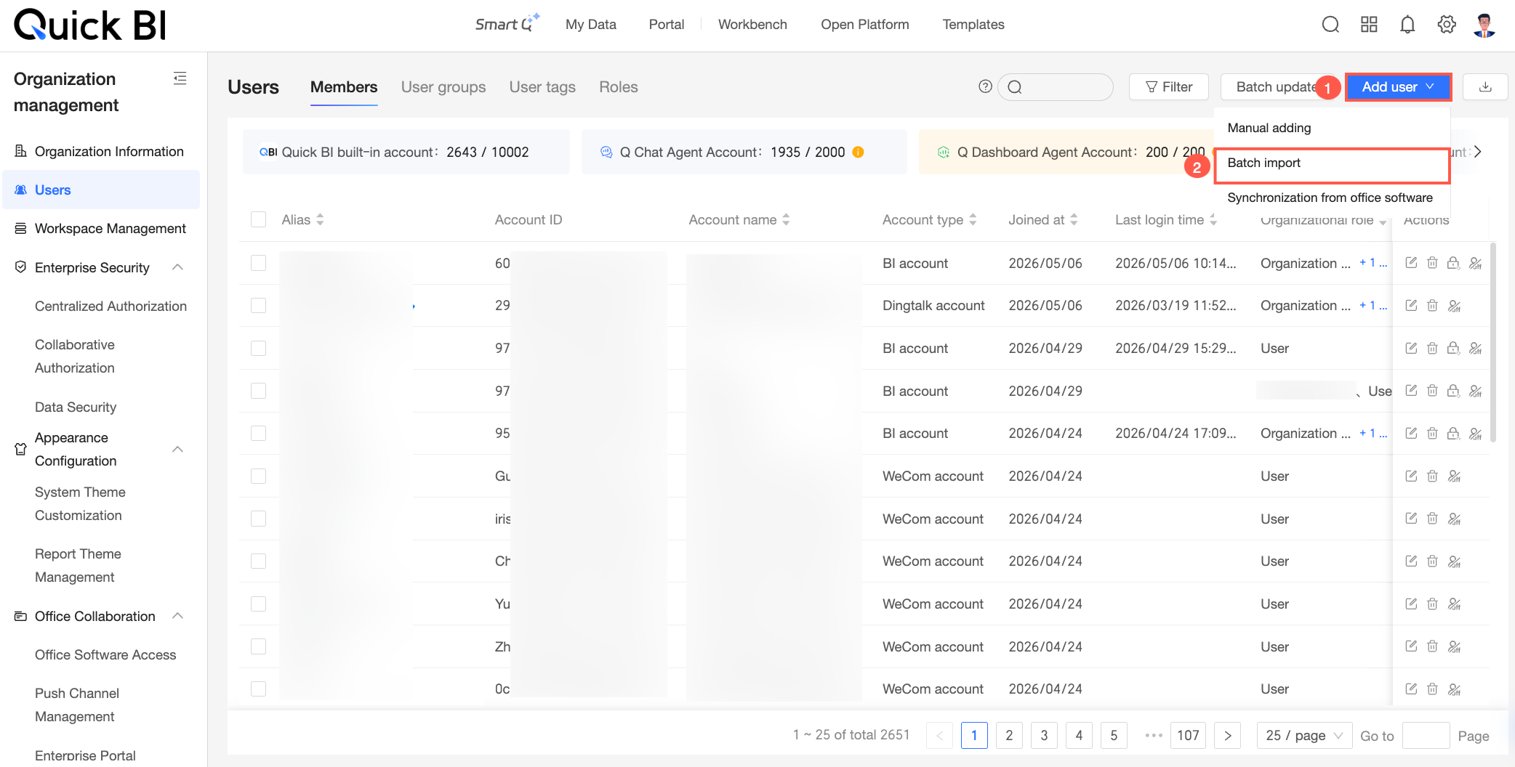Viewport: 1515px width, 767px height.
Task: Click the Filter button
Action: 1168,87
